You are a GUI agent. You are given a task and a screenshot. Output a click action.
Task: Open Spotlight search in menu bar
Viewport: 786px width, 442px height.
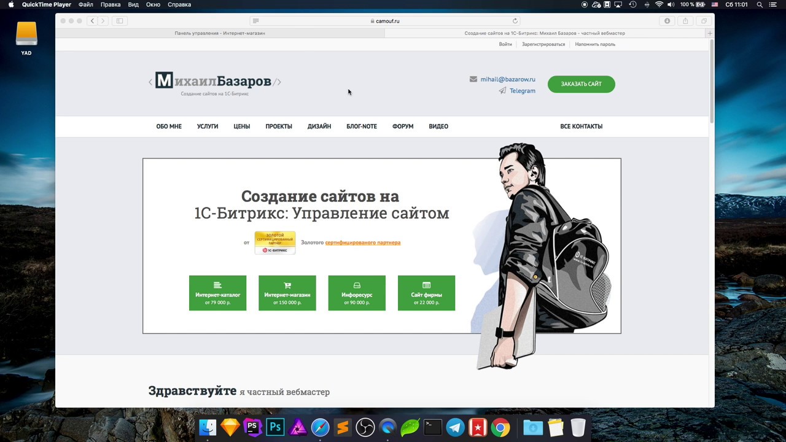[x=760, y=4]
